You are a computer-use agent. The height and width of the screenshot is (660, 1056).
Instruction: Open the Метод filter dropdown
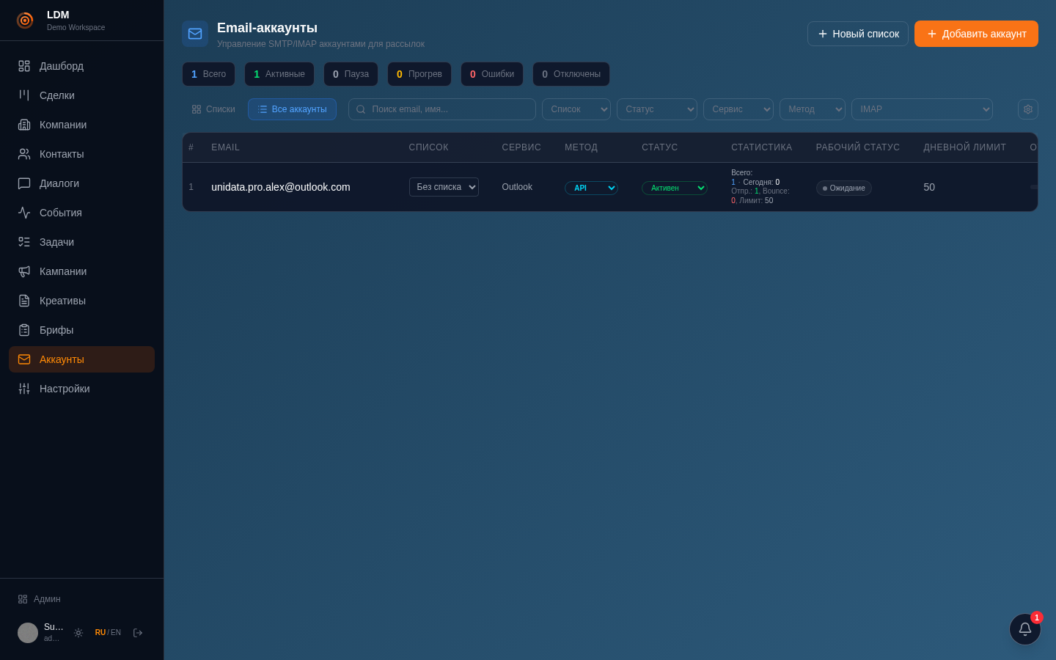(x=813, y=109)
